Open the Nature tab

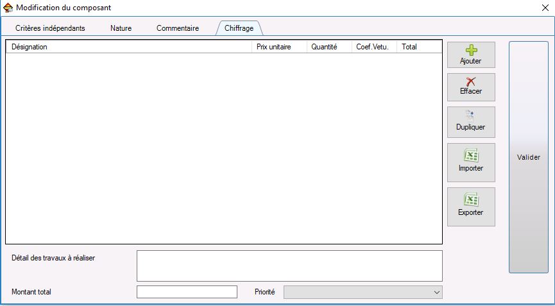[x=121, y=28]
